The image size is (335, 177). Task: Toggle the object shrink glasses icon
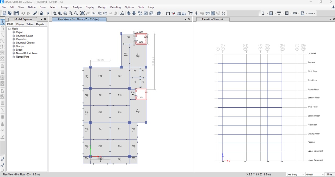pos(122,13)
